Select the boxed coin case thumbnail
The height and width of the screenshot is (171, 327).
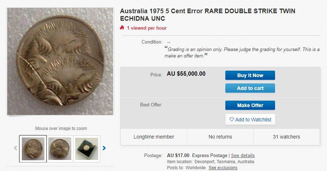[87, 149]
